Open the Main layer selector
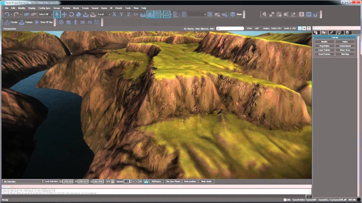This screenshot has width=362, height=203. pos(236,14)
